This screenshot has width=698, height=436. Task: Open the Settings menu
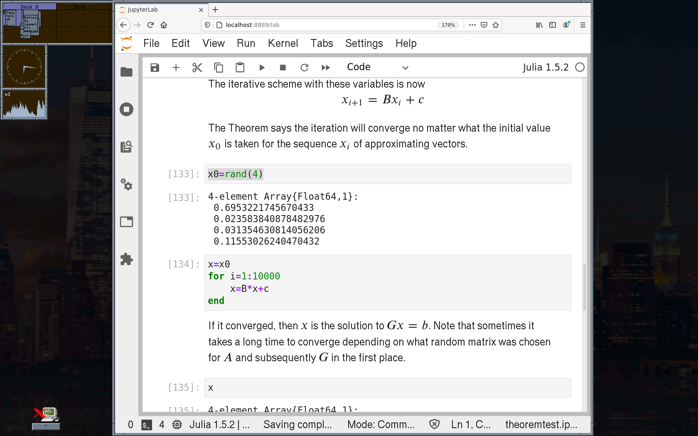[364, 43]
